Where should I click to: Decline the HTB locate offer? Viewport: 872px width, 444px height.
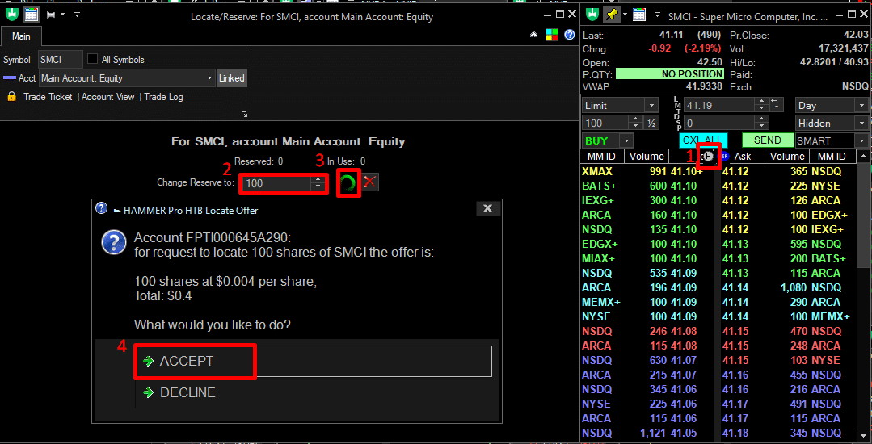click(187, 392)
